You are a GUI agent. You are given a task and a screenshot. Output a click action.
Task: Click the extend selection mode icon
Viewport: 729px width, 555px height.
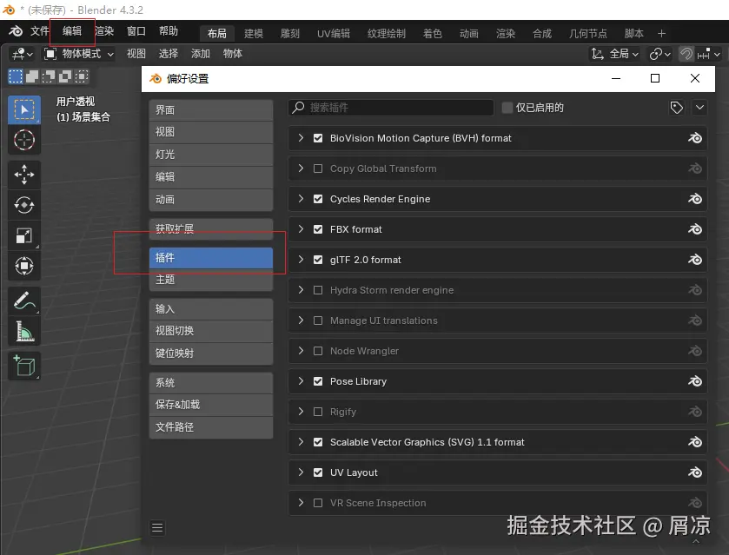point(32,76)
